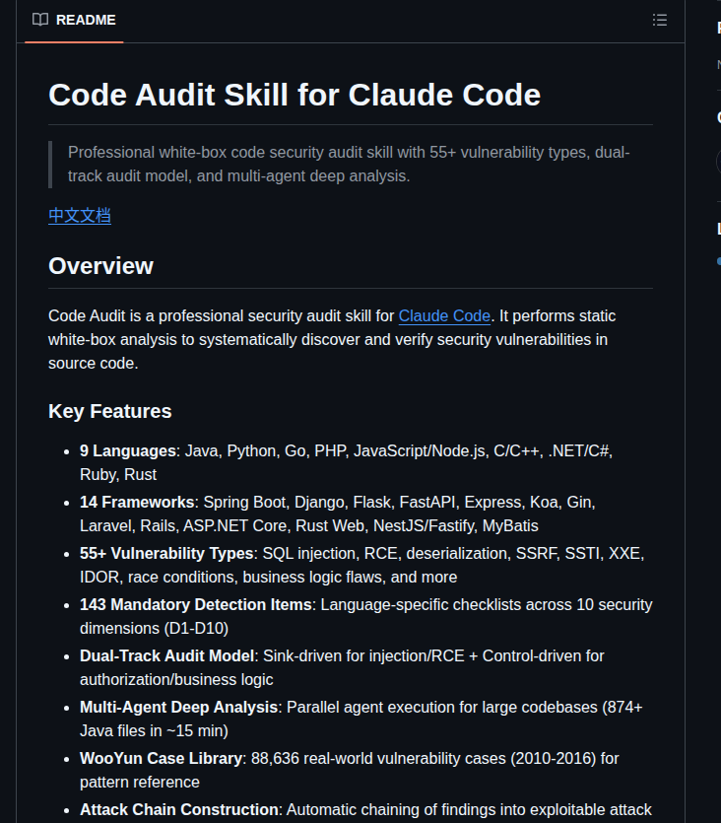721x823 pixels.
Task: Open the README tab
Action: 74,20
